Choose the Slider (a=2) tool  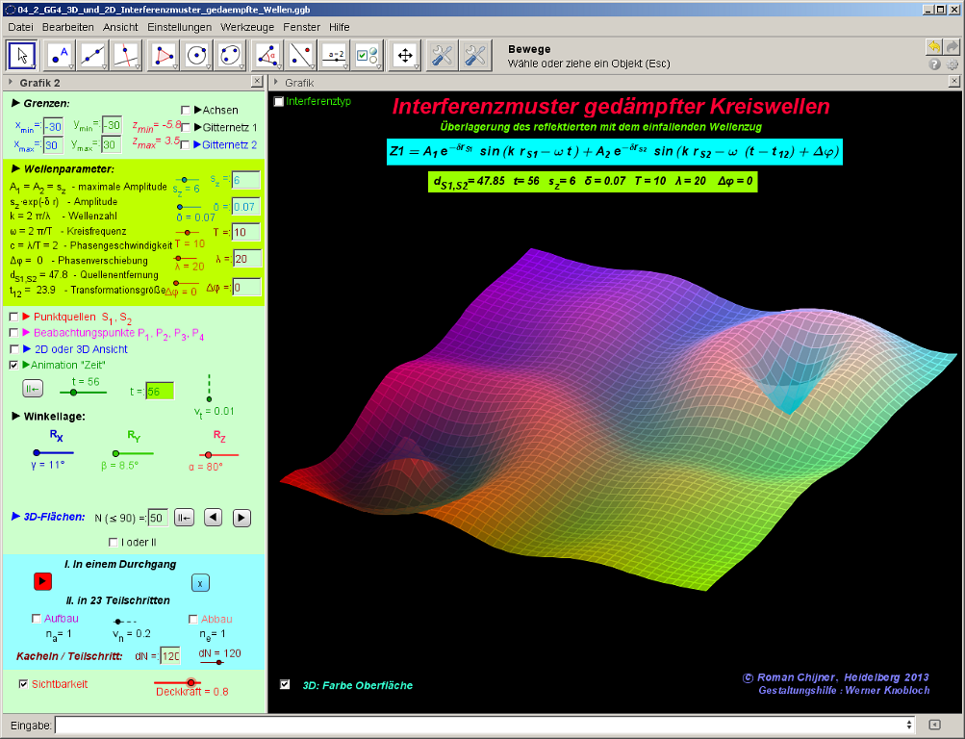pyautogui.click(x=334, y=56)
